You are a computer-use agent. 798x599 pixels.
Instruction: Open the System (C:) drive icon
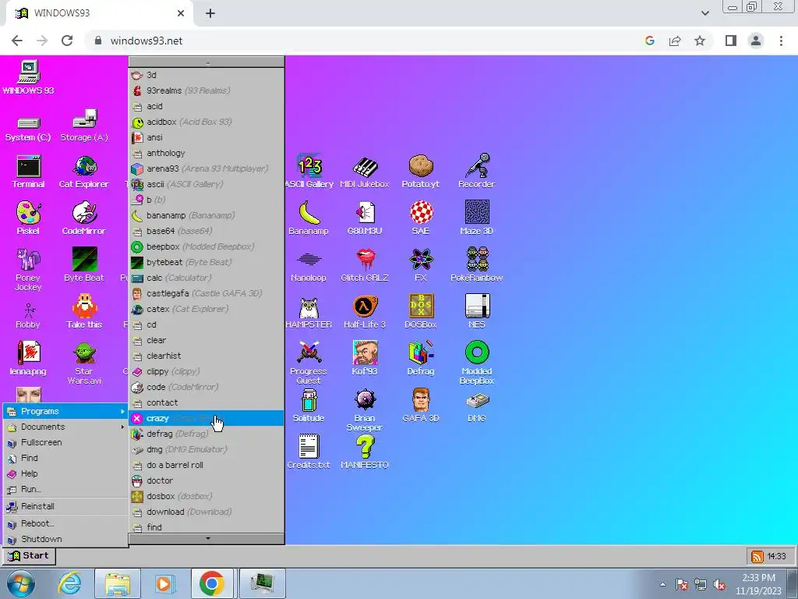pos(28,129)
